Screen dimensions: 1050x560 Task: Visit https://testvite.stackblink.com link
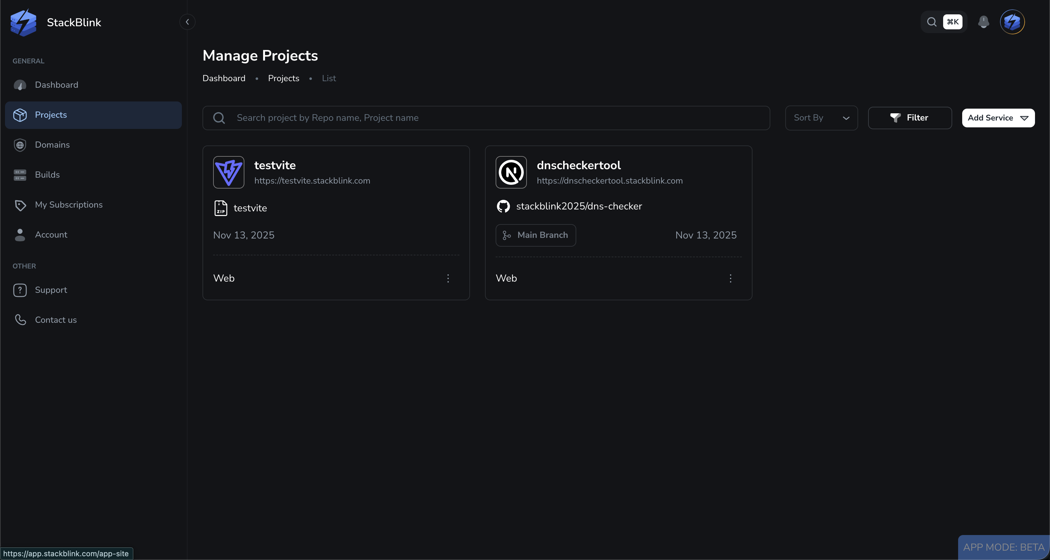312,181
